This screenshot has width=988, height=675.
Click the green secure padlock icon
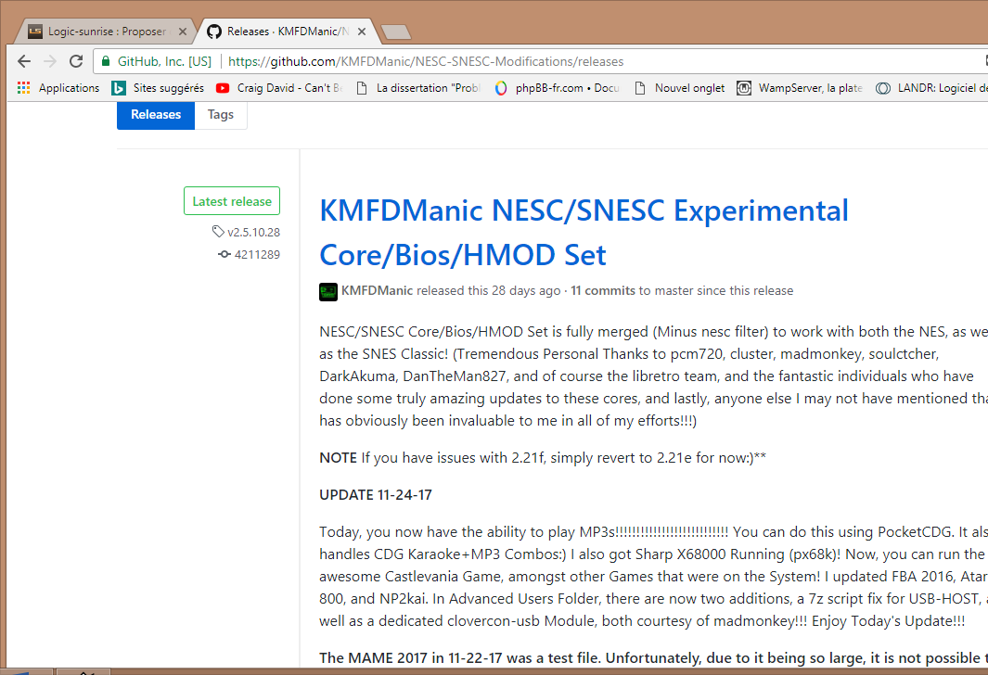coord(106,61)
